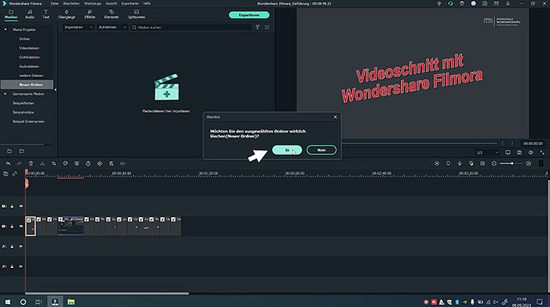Expand the Gemeinsame Medien tree
The image size is (550, 307).
[x=5, y=94]
